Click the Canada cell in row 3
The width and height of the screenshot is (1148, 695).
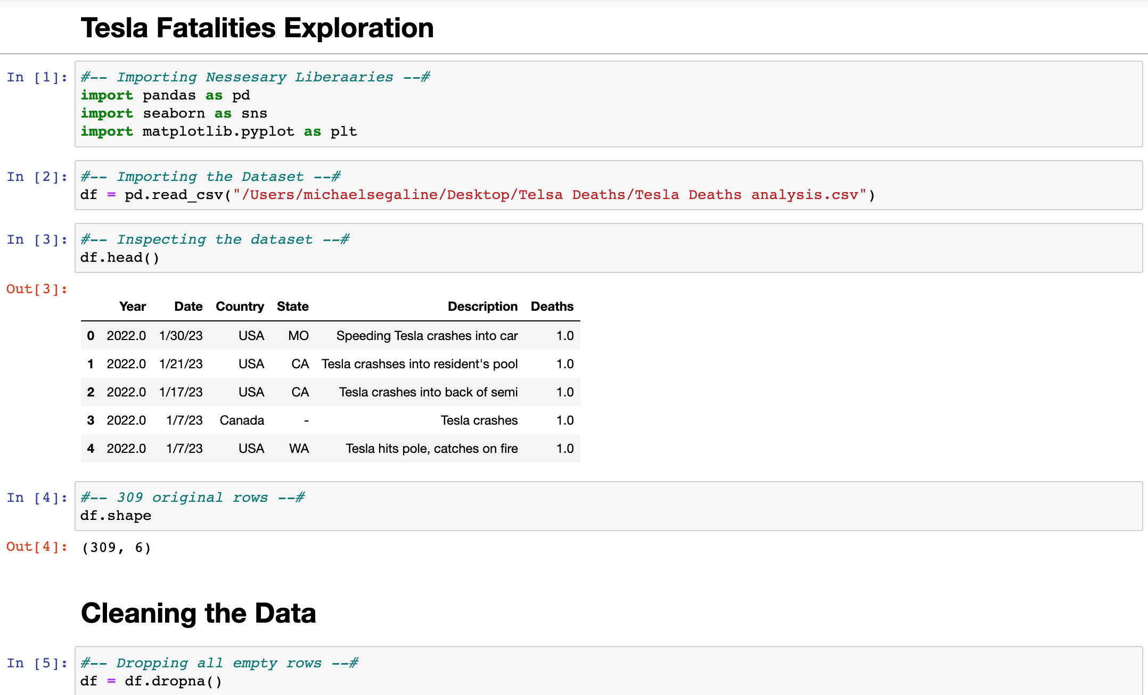(242, 420)
